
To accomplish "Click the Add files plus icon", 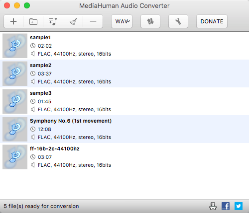I will point(13,21).
